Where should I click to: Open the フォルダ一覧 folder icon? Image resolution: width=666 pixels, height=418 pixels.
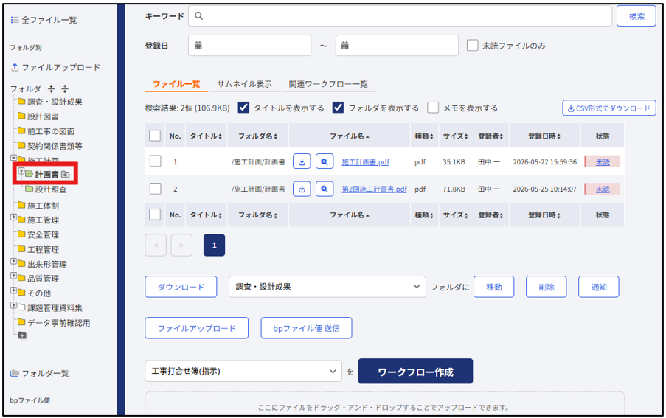coord(15,373)
